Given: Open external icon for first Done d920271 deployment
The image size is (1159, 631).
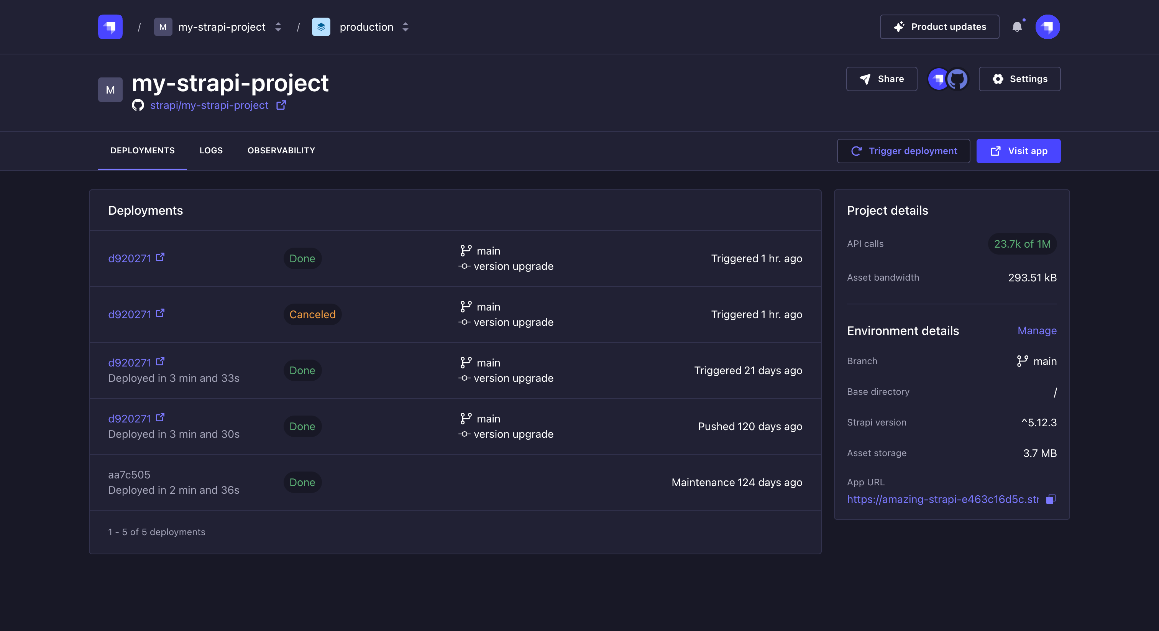Looking at the screenshot, I should 160,257.
